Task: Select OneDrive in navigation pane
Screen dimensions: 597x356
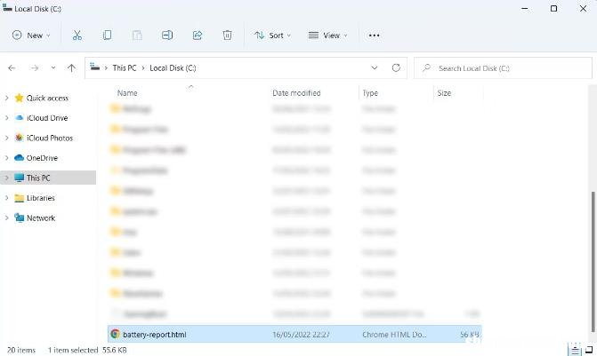Action: (42, 158)
